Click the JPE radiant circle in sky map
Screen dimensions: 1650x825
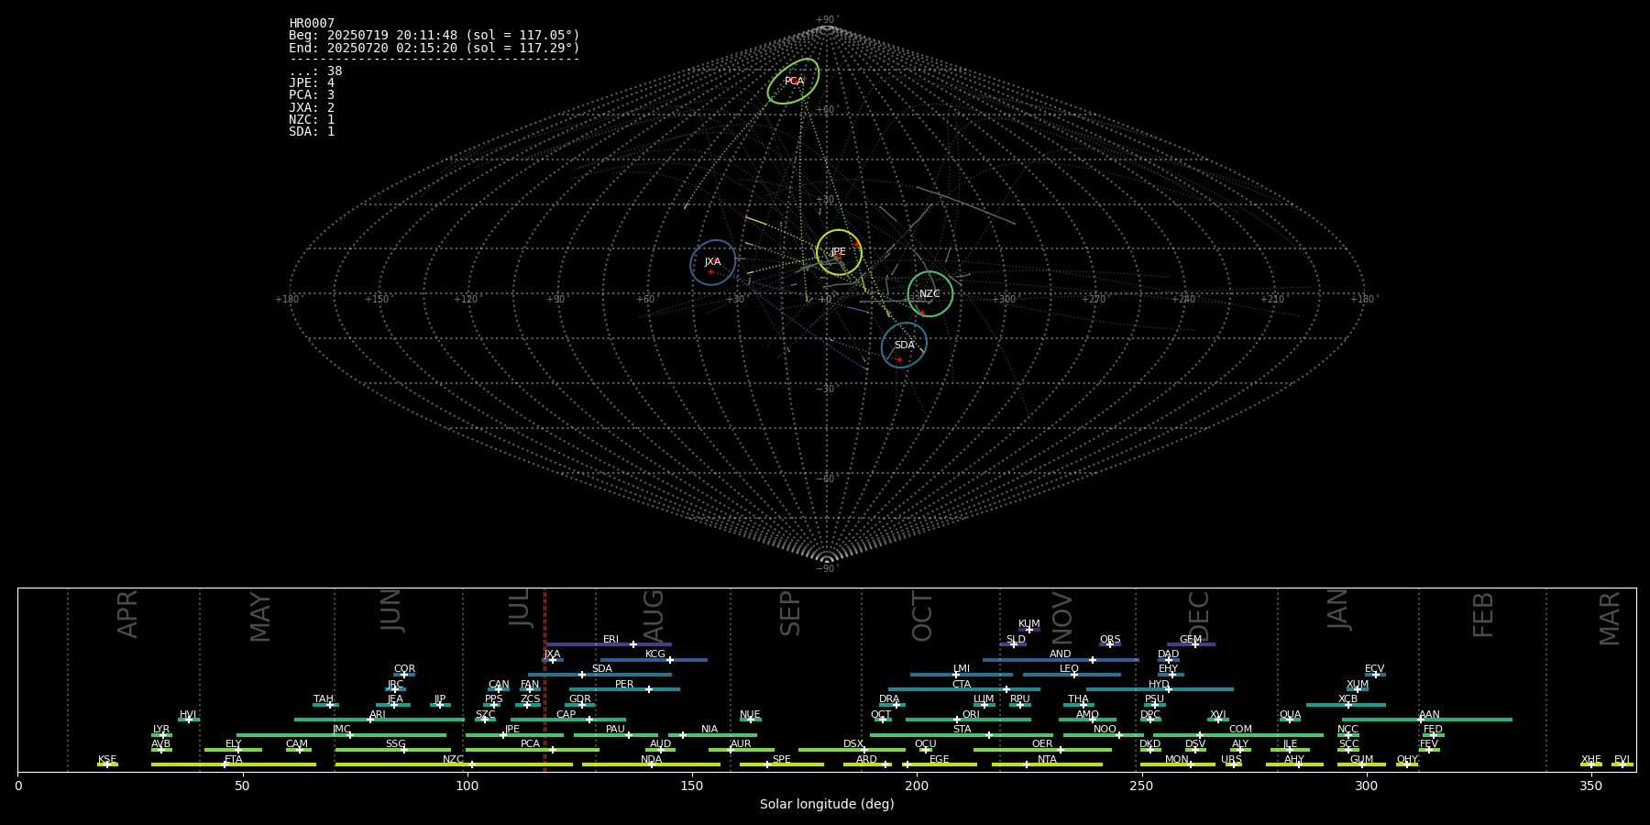pos(839,252)
